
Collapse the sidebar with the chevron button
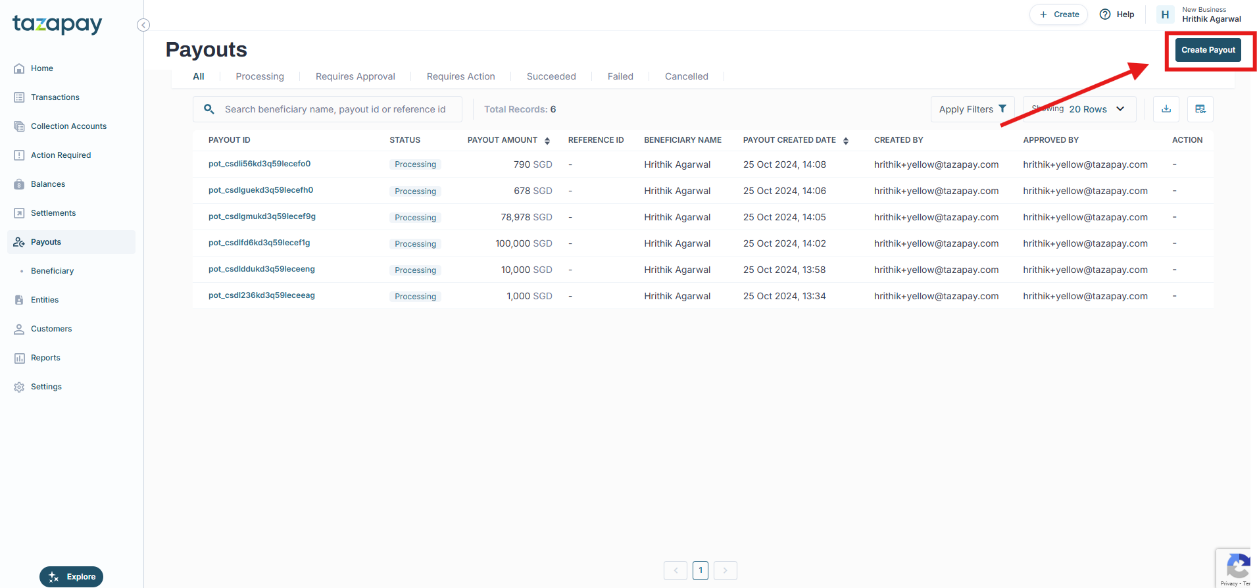click(x=143, y=25)
